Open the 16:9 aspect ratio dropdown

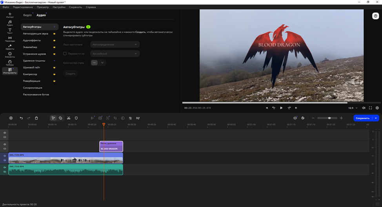(353, 108)
